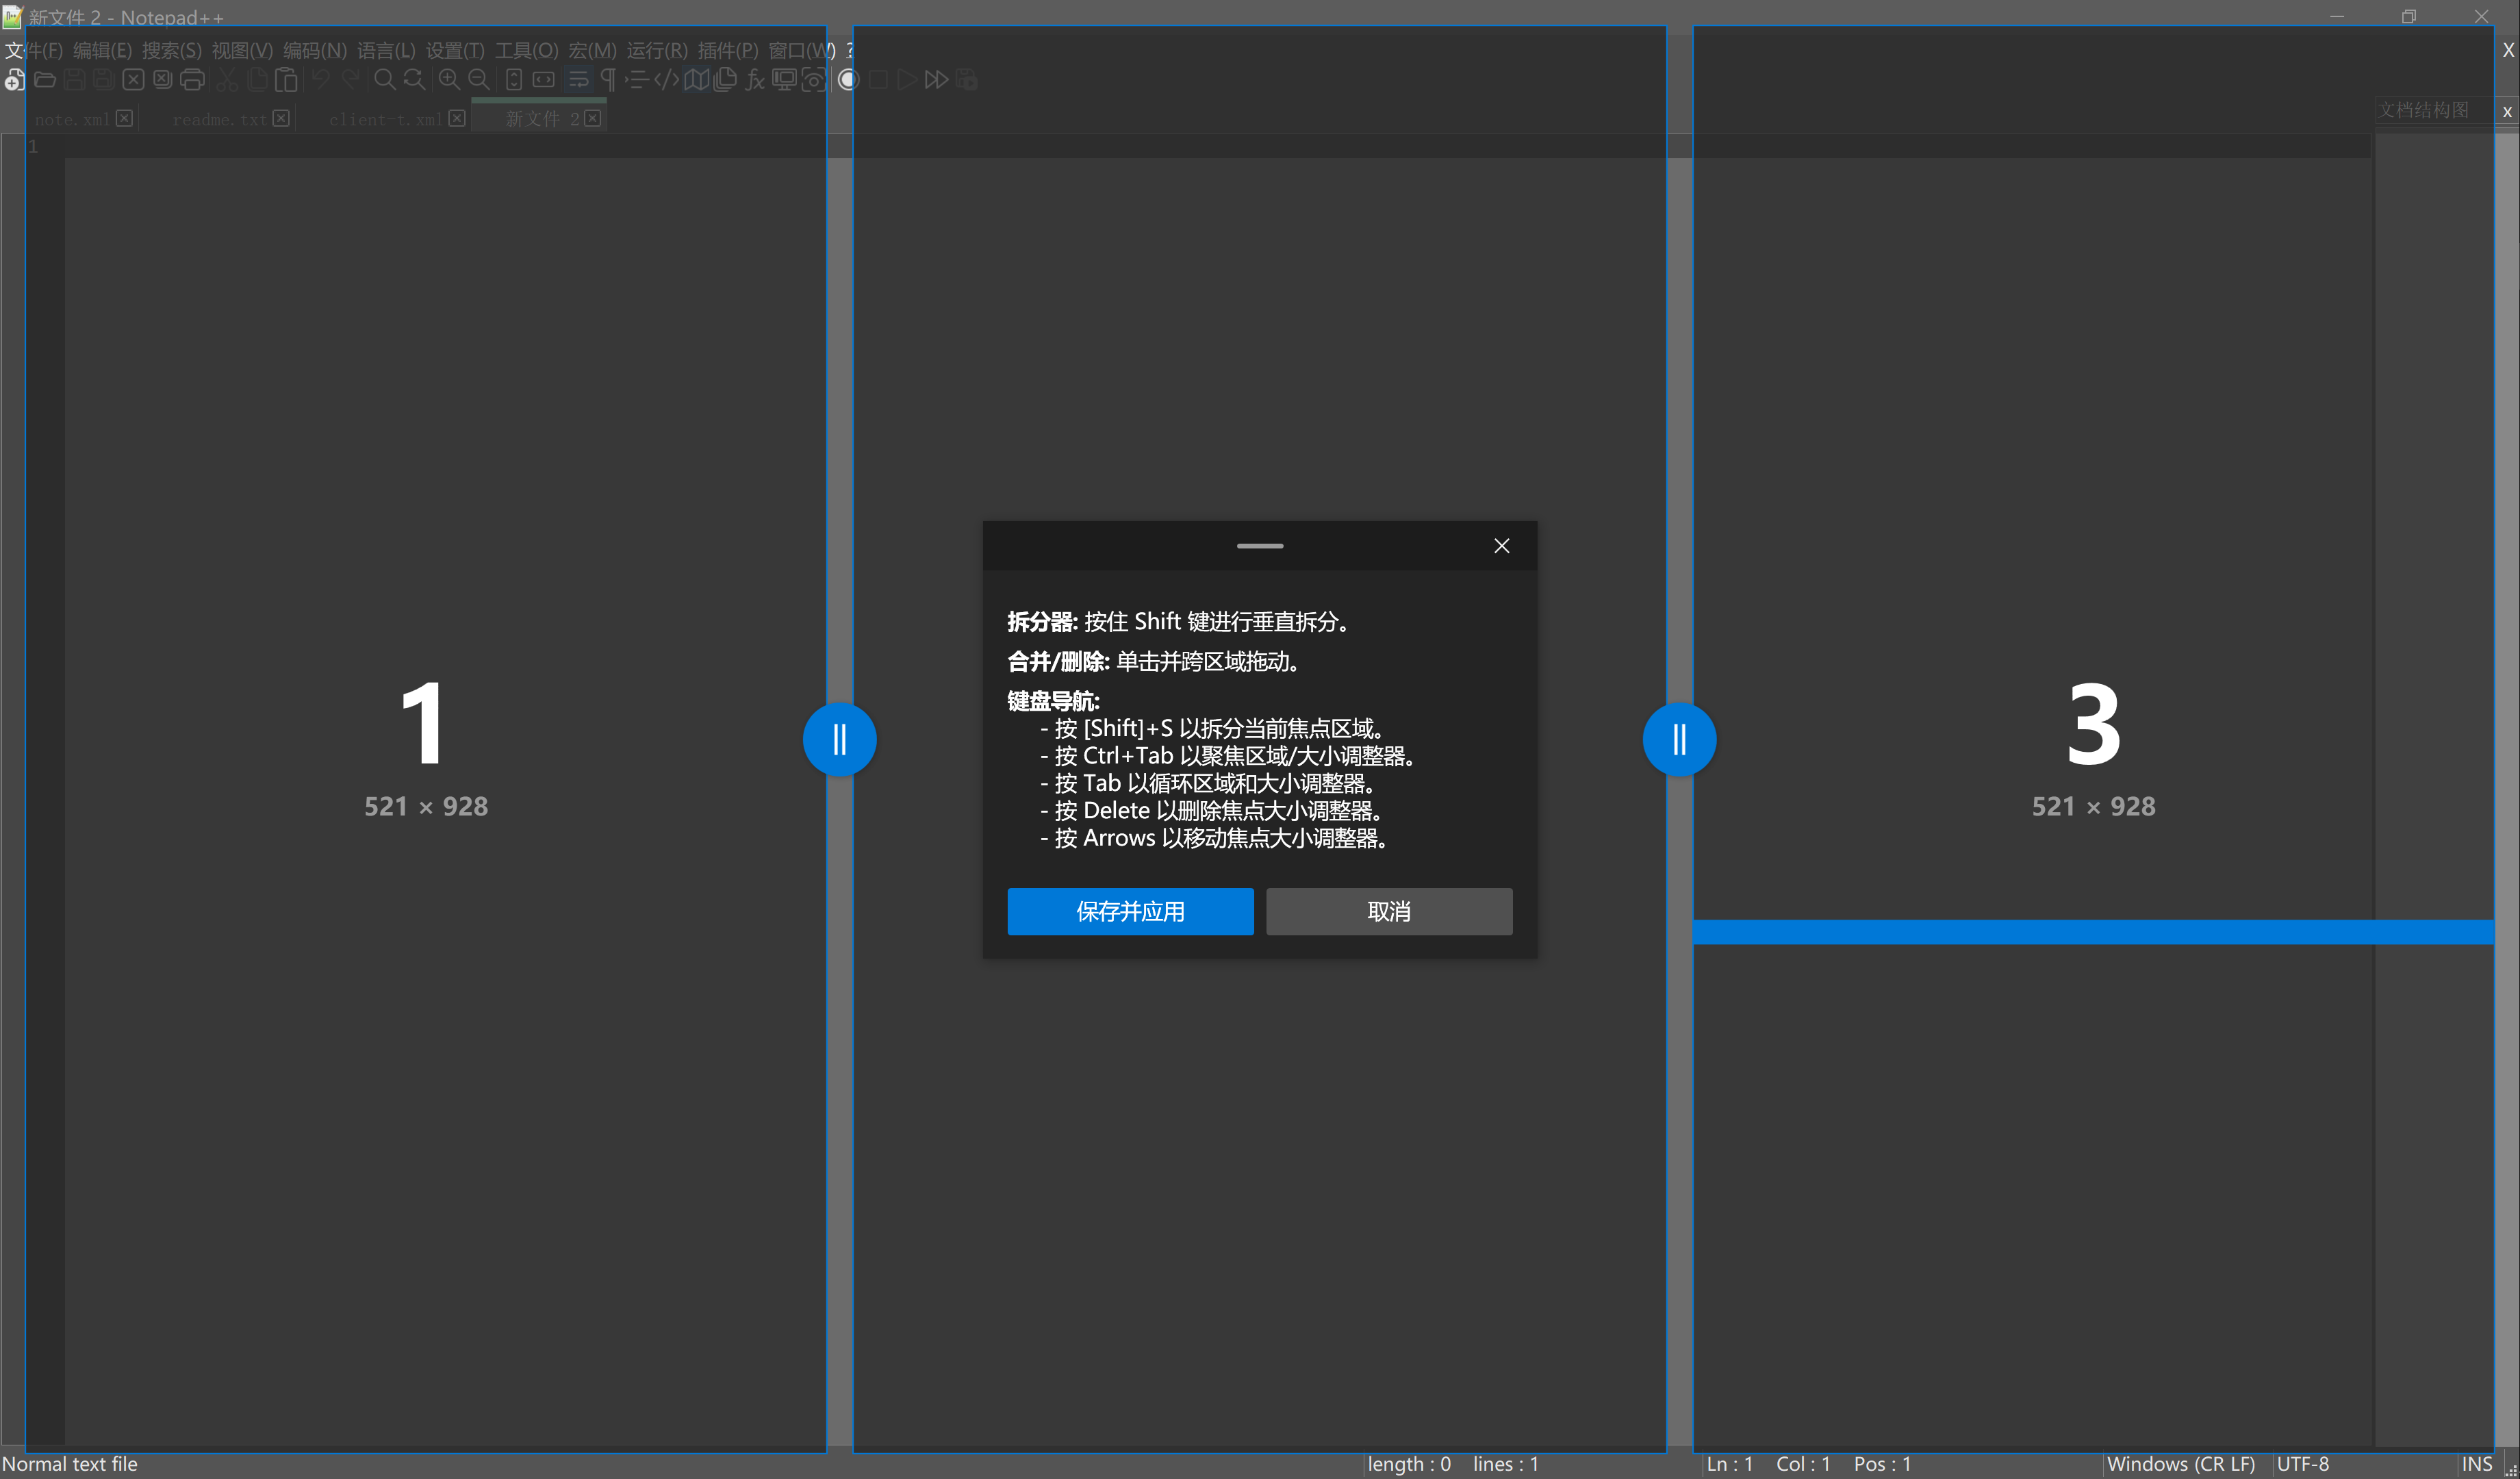Open the 语言(L) menu
2520x1479 pixels.
(x=386, y=50)
